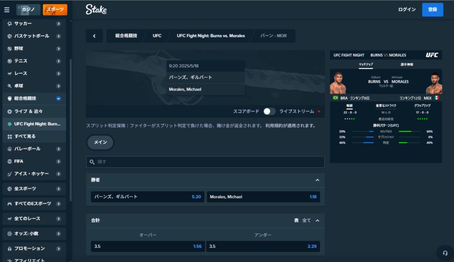Bet on Morales, Michael at 1.18
This screenshot has width=454, height=262.
(263, 197)
